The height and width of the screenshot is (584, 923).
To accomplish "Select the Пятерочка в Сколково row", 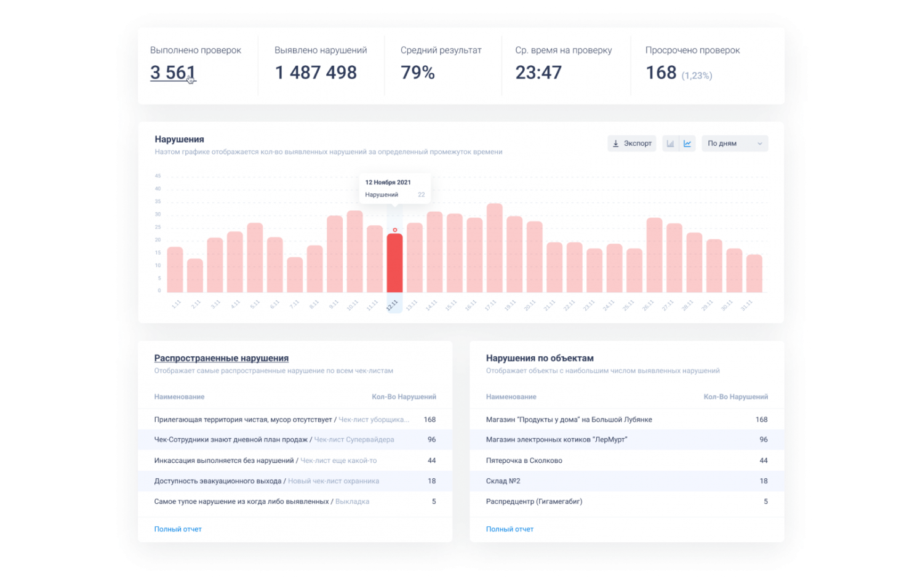I will coord(626,461).
